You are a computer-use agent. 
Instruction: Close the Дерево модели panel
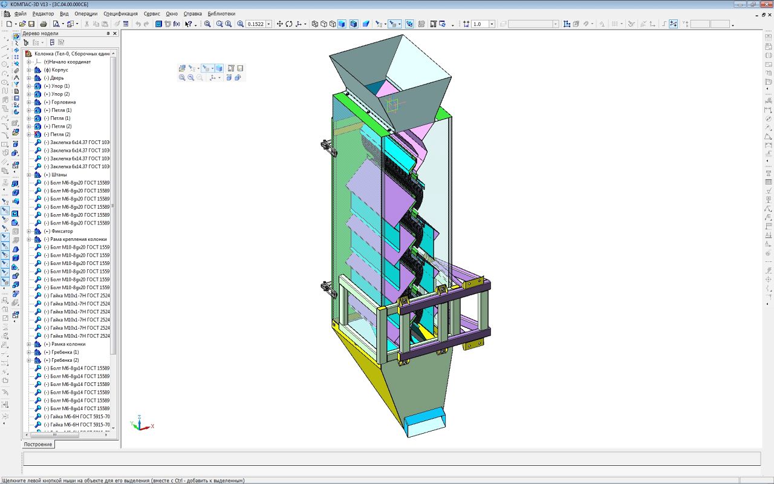click(115, 33)
